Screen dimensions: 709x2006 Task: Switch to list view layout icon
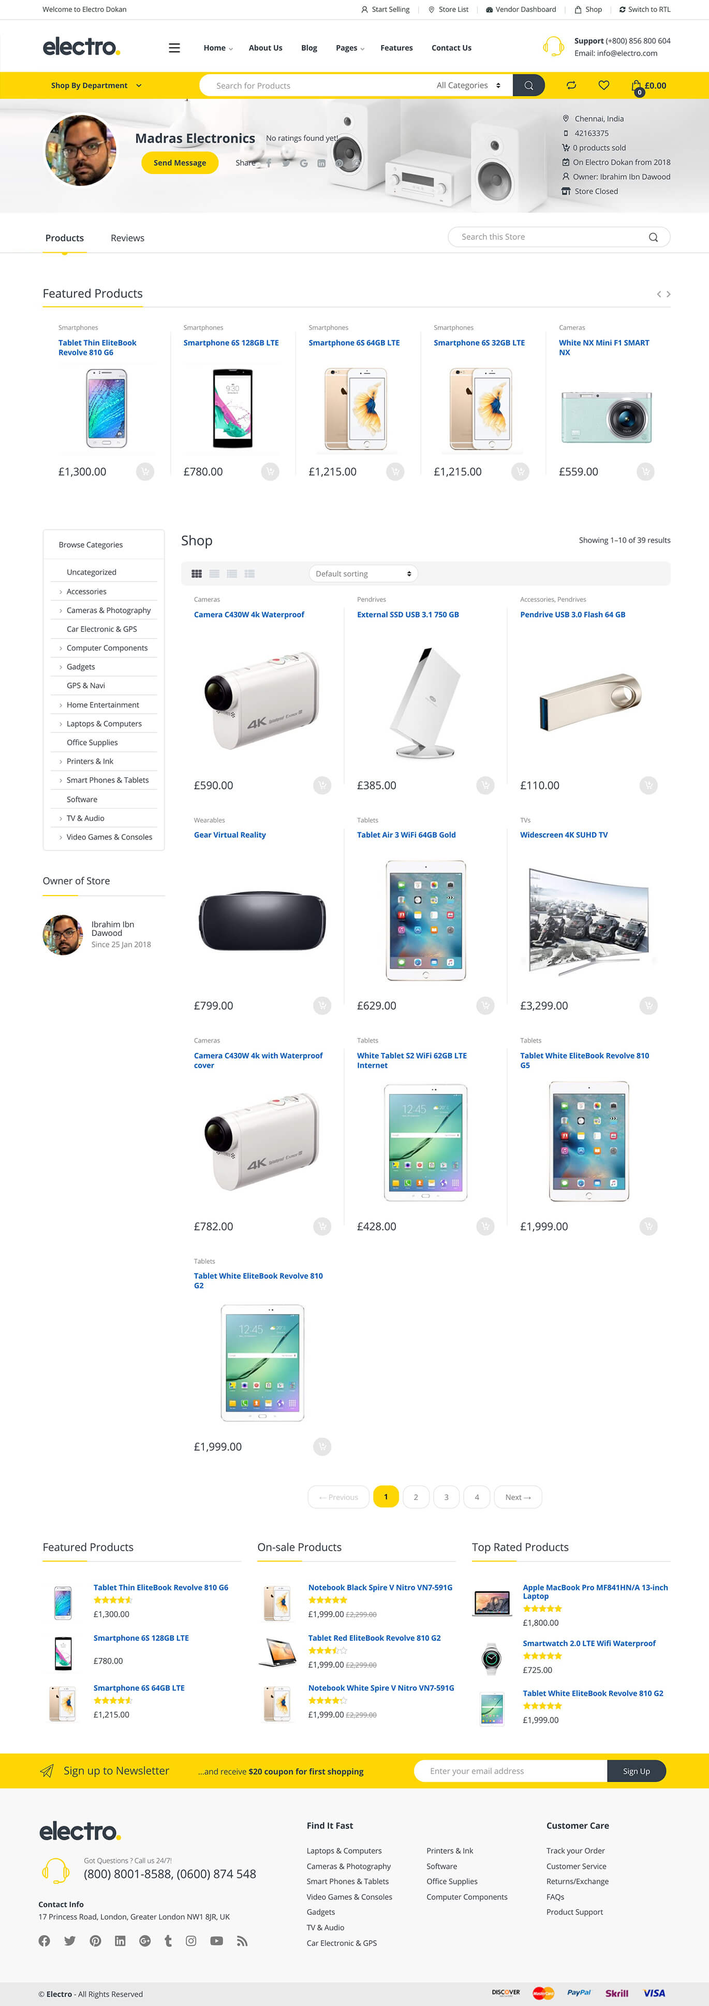tap(232, 574)
